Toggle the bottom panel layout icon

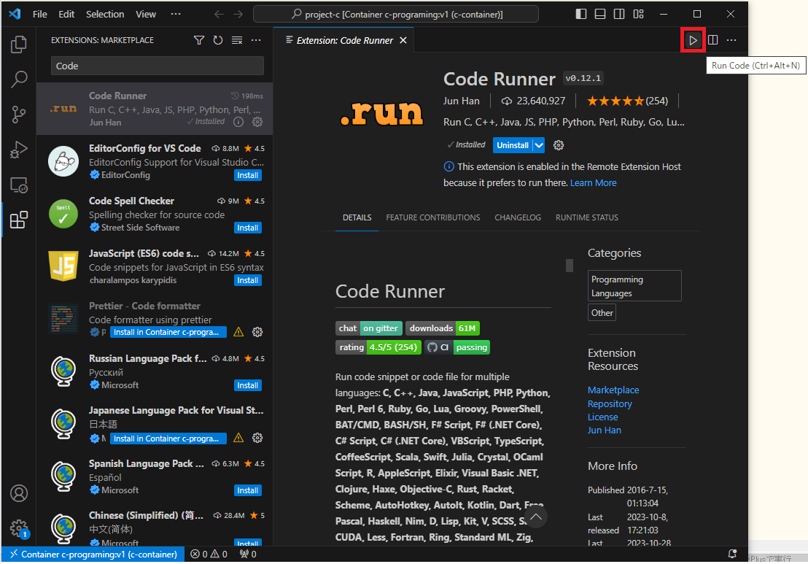[x=600, y=14]
